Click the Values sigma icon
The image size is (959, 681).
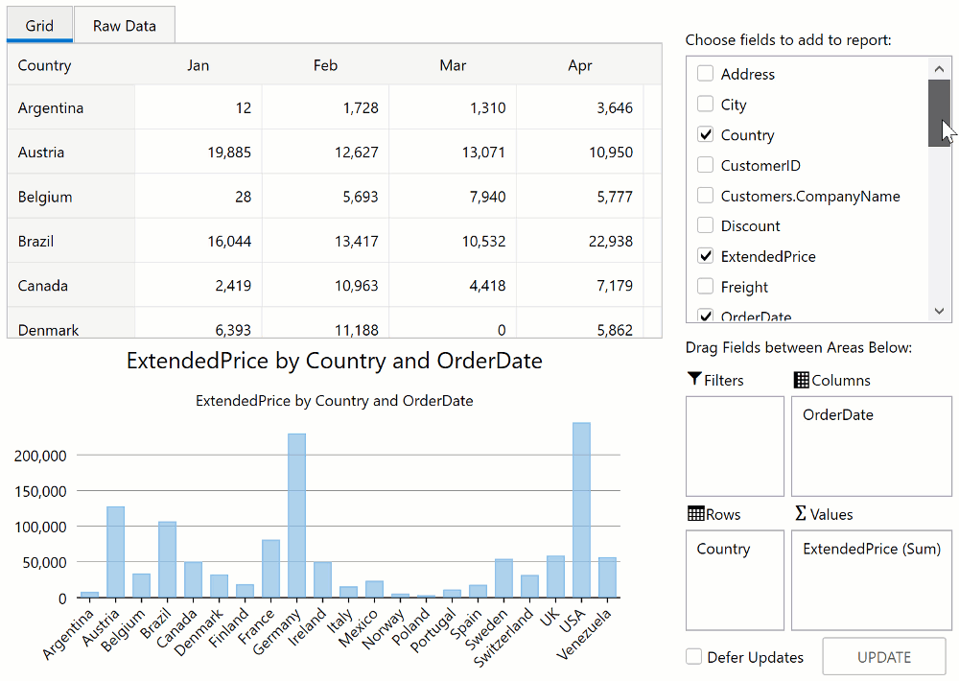(x=800, y=513)
